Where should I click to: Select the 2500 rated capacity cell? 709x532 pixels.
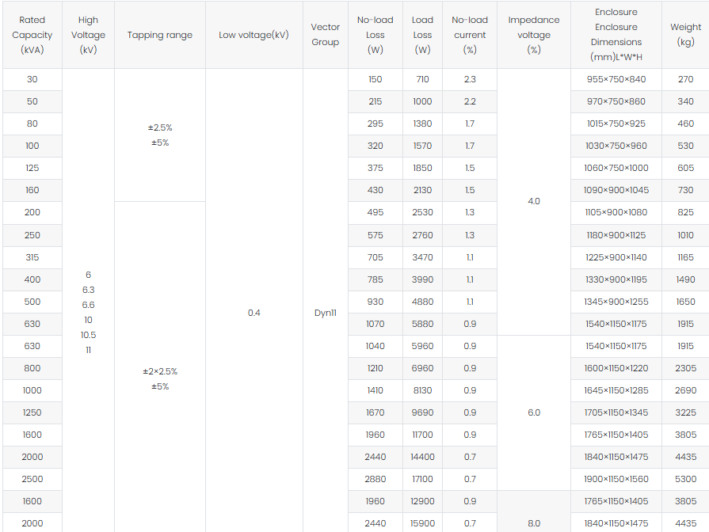pyautogui.click(x=32, y=479)
